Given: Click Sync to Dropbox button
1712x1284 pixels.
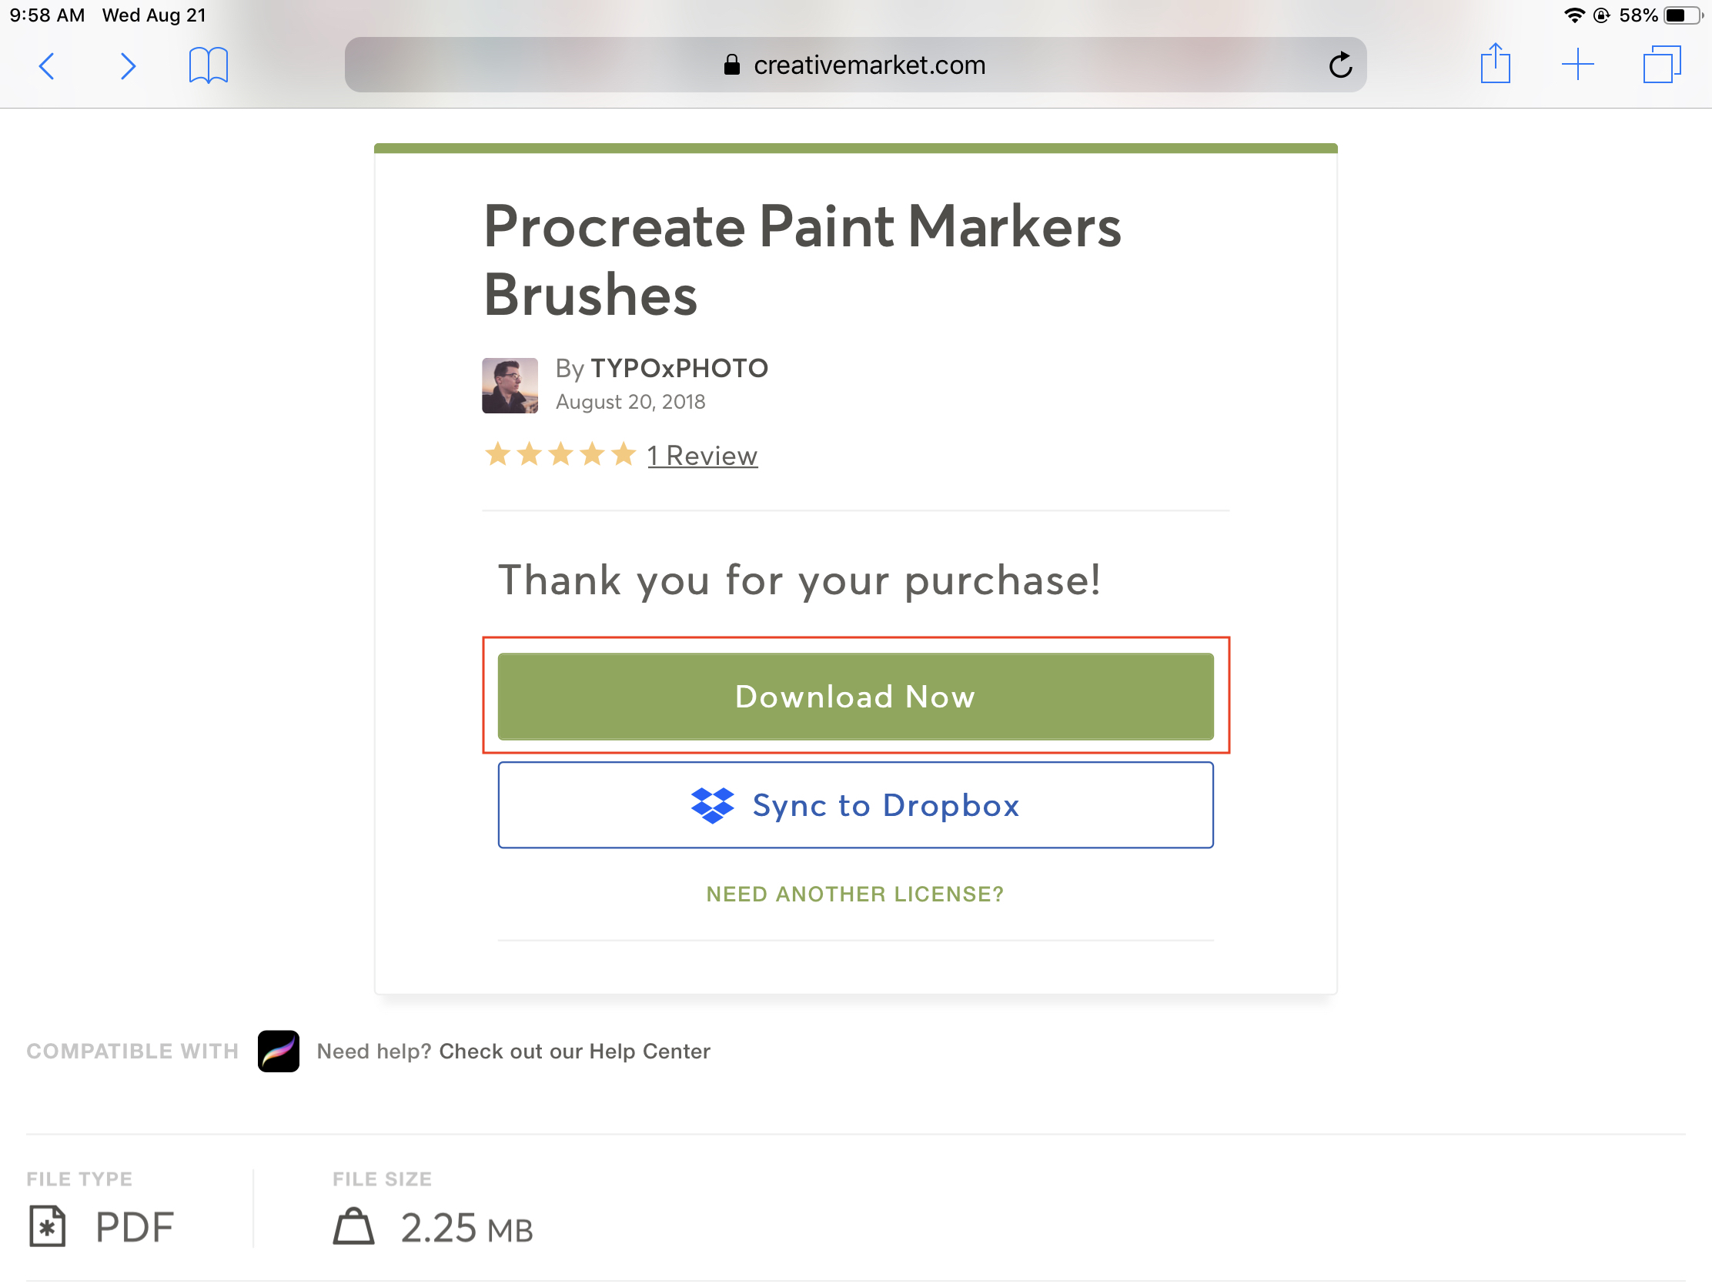Looking at the screenshot, I should (x=855, y=805).
